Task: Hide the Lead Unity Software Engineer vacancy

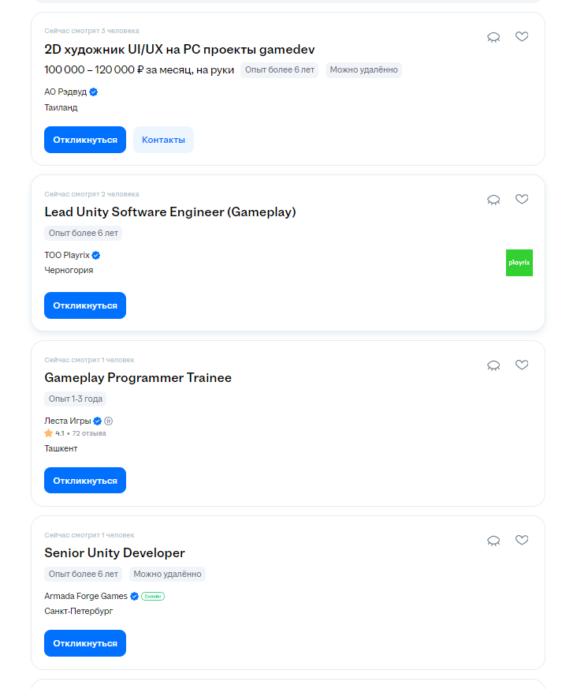Action: click(x=493, y=200)
